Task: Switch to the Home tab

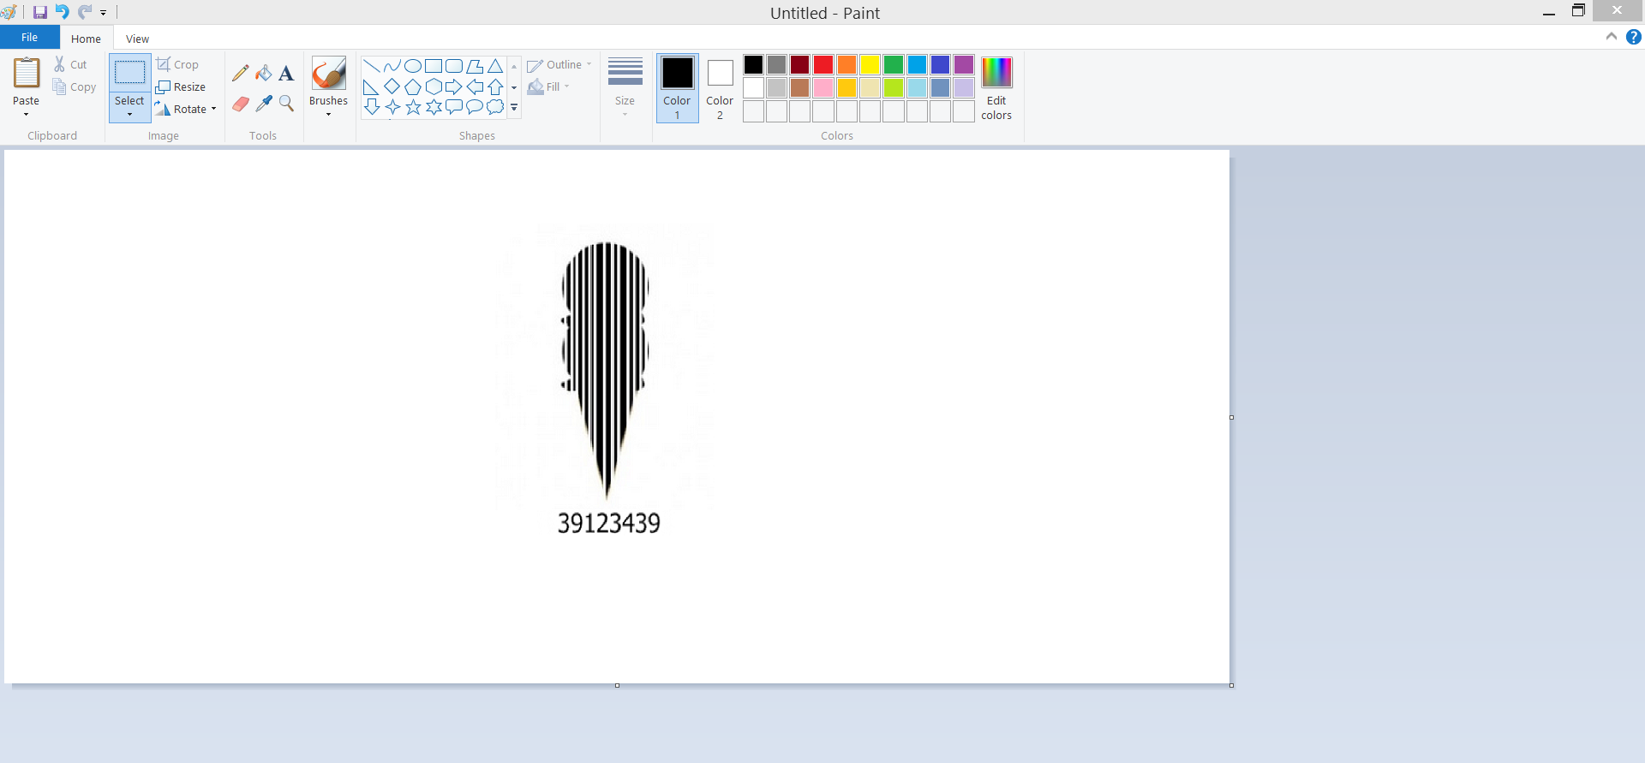Action: click(x=86, y=39)
